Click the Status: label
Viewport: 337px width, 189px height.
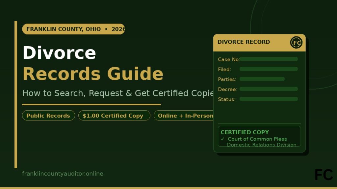(227, 99)
